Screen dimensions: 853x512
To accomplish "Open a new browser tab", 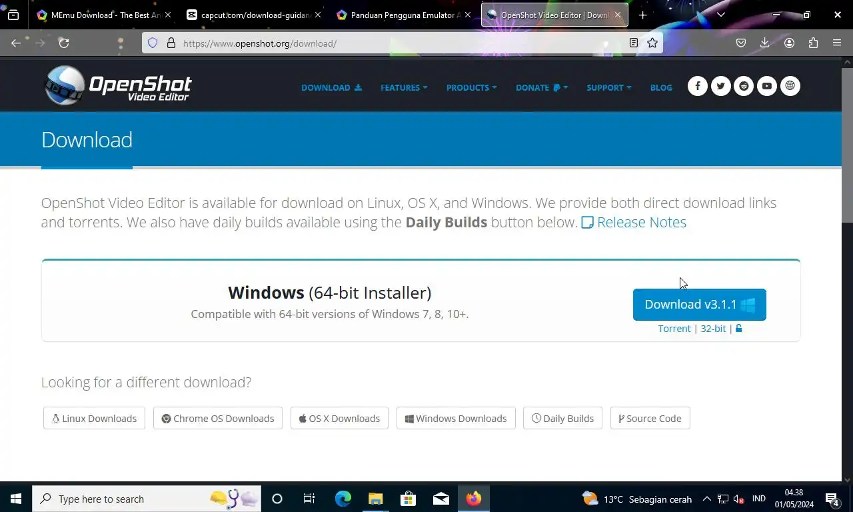I will (642, 15).
